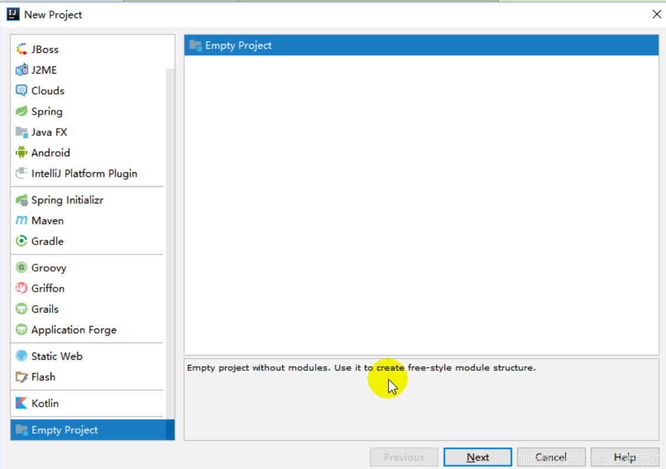Click the Spring Initializr icon
The image size is (666, 469).
(x=21, y=200)
